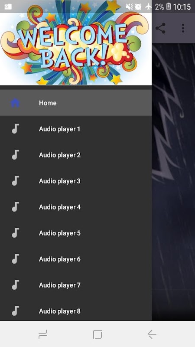
Task: Tap music note icon beside Audio player 3
Action: pos(15,181)
